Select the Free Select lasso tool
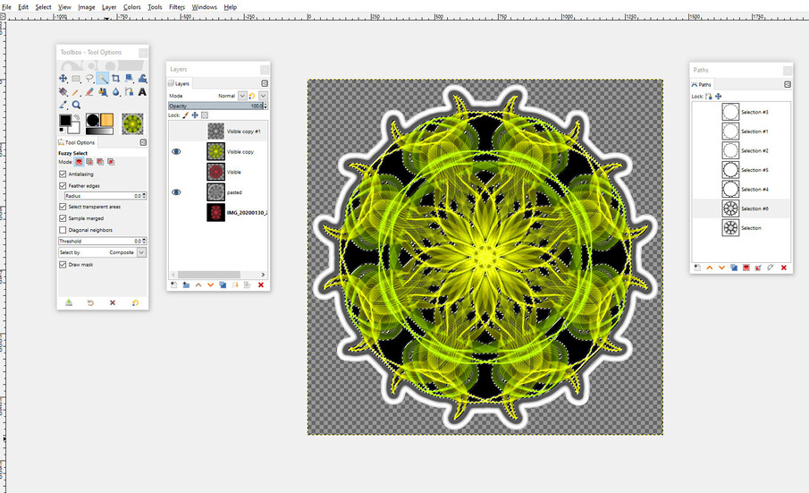The height and width of the screenshot is (493, 809). [89, 79]
